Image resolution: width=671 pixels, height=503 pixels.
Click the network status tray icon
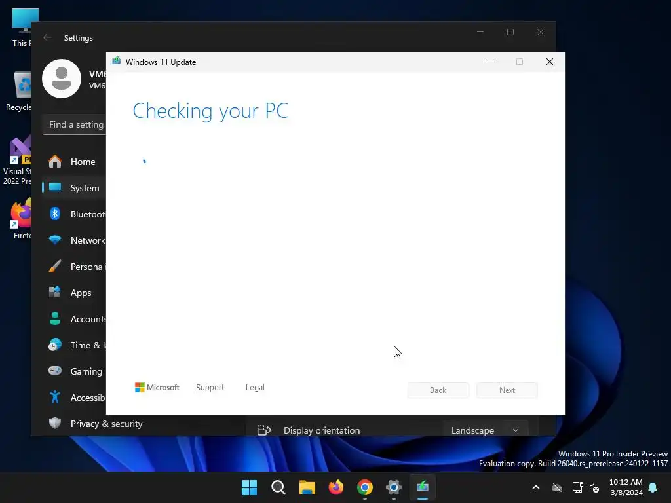577,487
